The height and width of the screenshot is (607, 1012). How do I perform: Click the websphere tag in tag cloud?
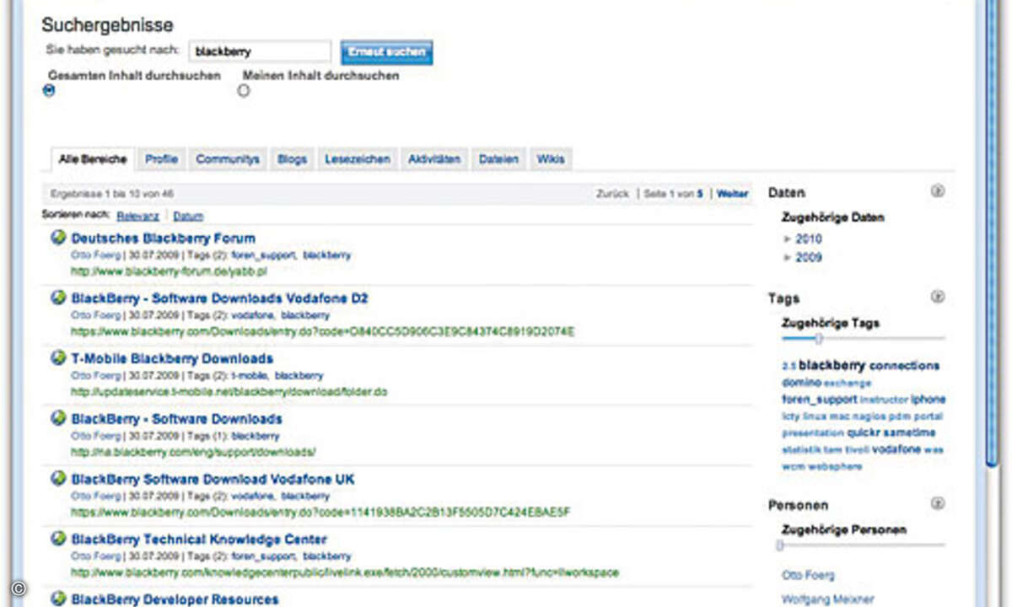[835, 466]
